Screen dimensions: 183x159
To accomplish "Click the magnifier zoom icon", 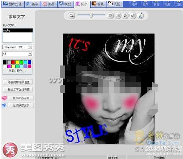I will tap(71, 16).
